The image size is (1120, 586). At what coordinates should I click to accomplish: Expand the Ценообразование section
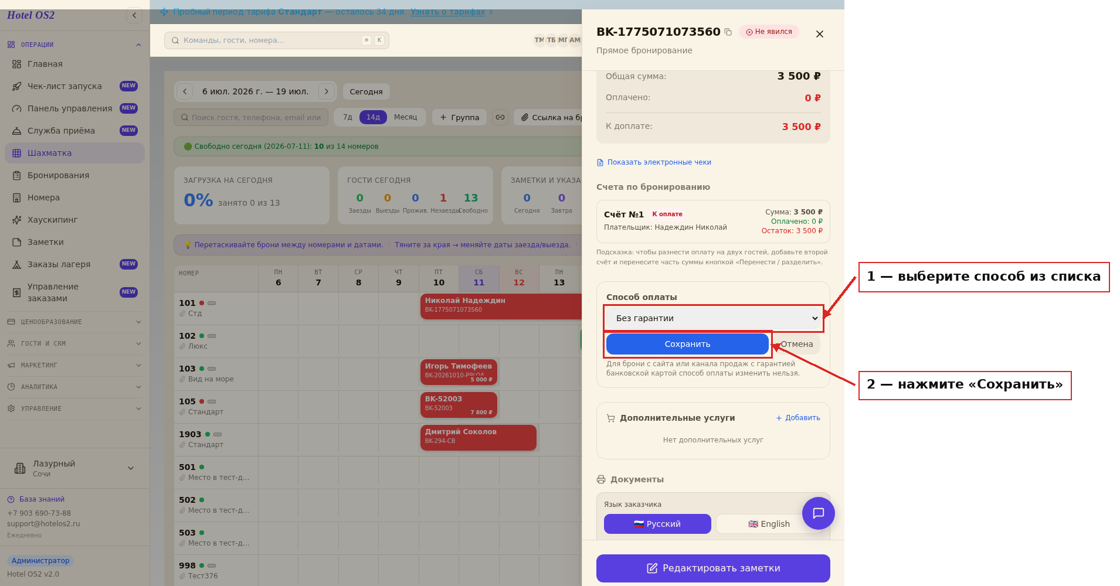pyautogui.click(x=74, y=322)
